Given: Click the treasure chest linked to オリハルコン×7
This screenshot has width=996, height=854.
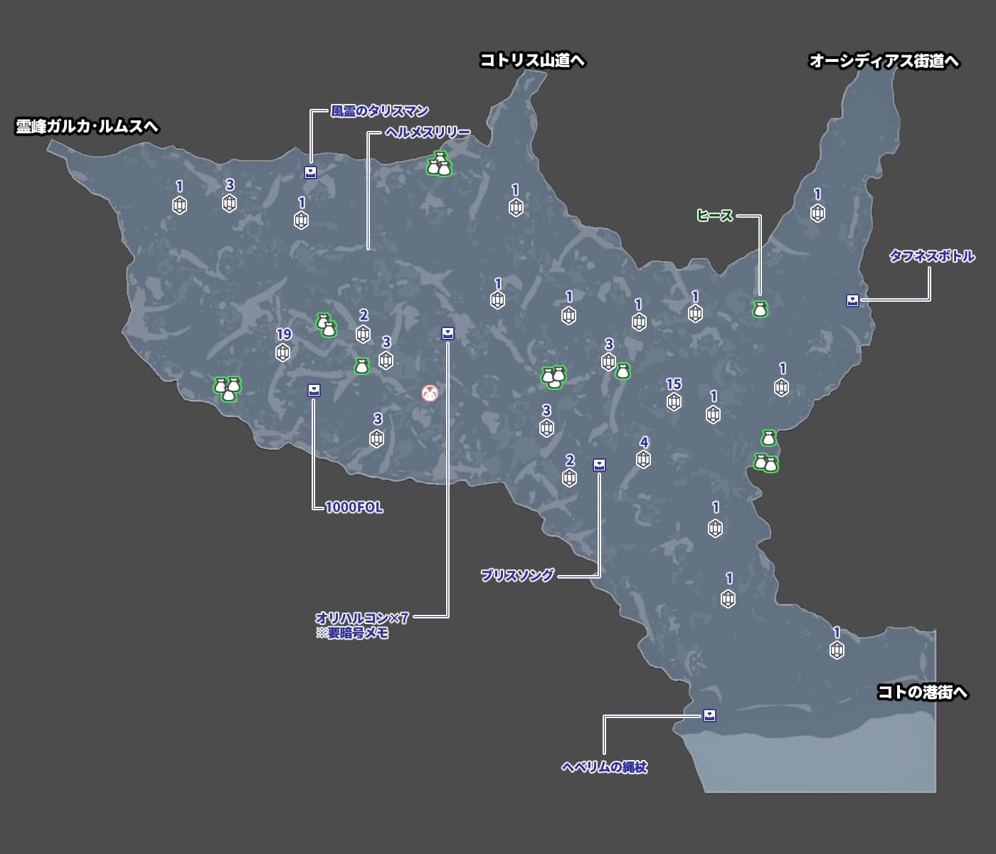Looking at the screenshot, I should [447, 333].
